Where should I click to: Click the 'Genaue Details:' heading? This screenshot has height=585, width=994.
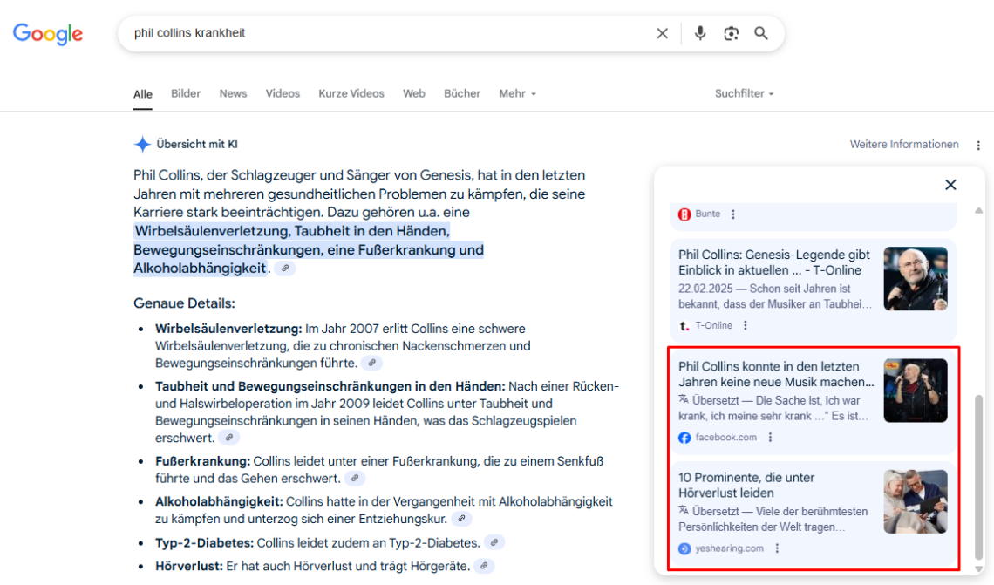184,303
